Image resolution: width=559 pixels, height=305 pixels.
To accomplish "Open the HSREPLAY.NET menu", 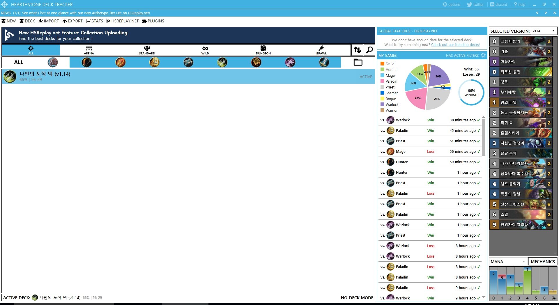I will coord(123,21).
